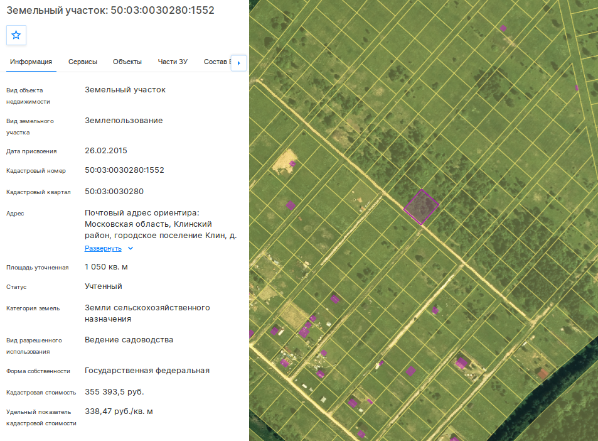
Task: Open the Информация tab
Action: tap(31, 62)
